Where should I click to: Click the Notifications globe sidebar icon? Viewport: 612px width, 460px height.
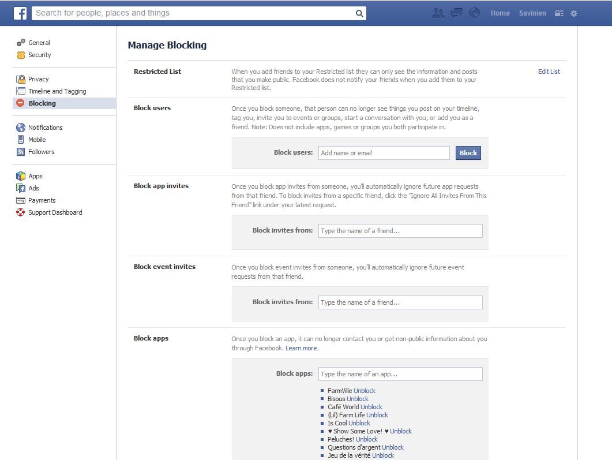pos(21,128)
